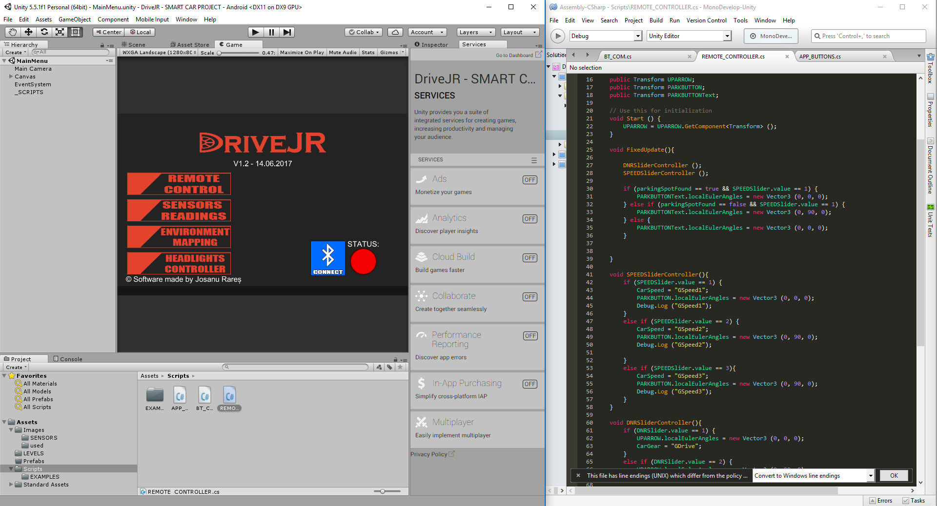
Task: Switch to the Console tab
Action: pyautogui.click(x=68, y=359)
